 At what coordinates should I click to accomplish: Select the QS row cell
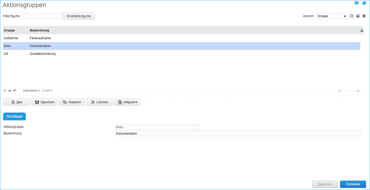(6, 54)
